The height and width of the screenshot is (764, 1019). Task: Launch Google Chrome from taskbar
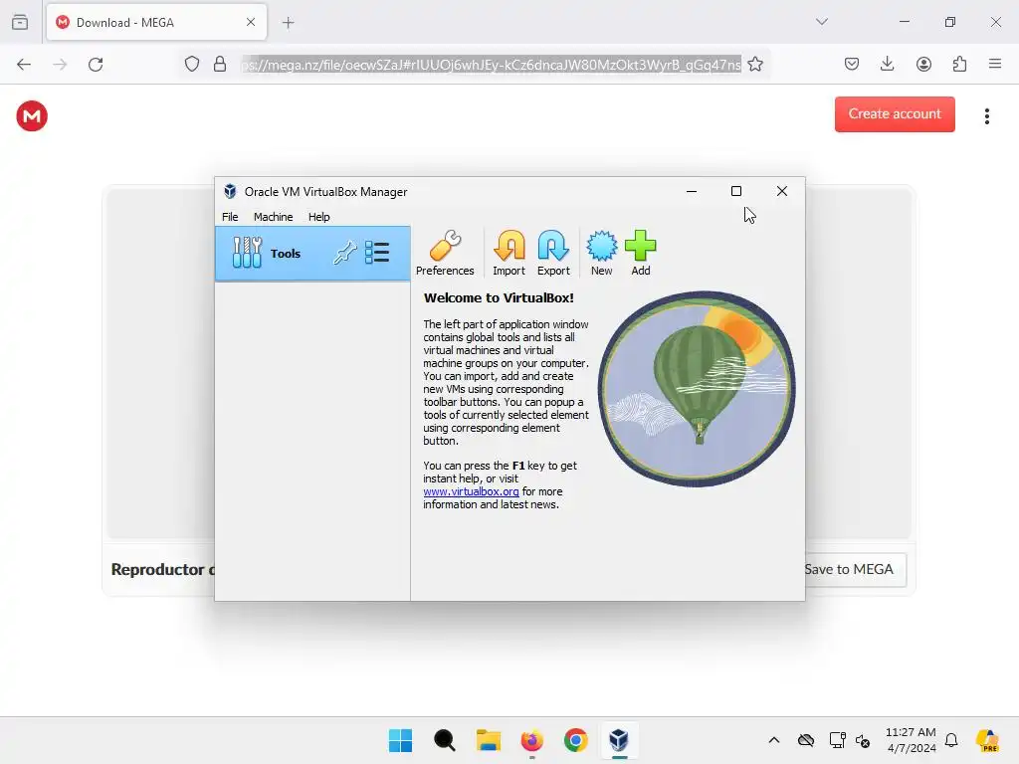(576, 740)
